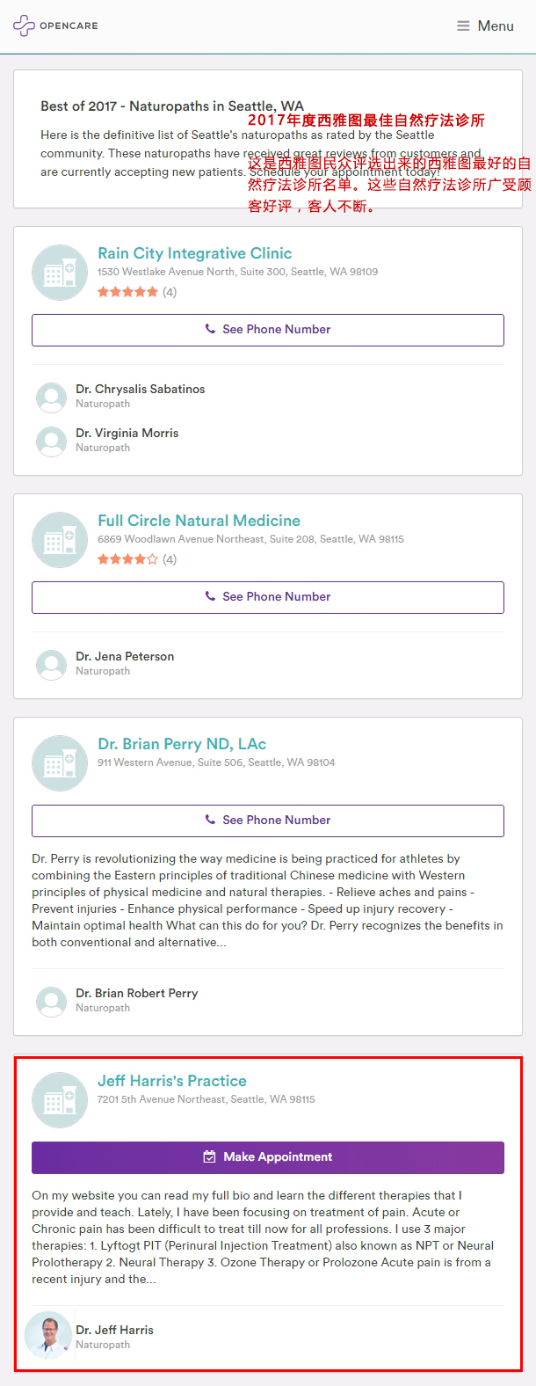
Task: Click Dr. Chrysalis Sabatinos avatar icon
Action: 51,398
